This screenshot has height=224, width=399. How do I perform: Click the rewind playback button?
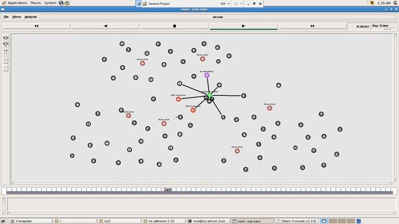[36, 26]
